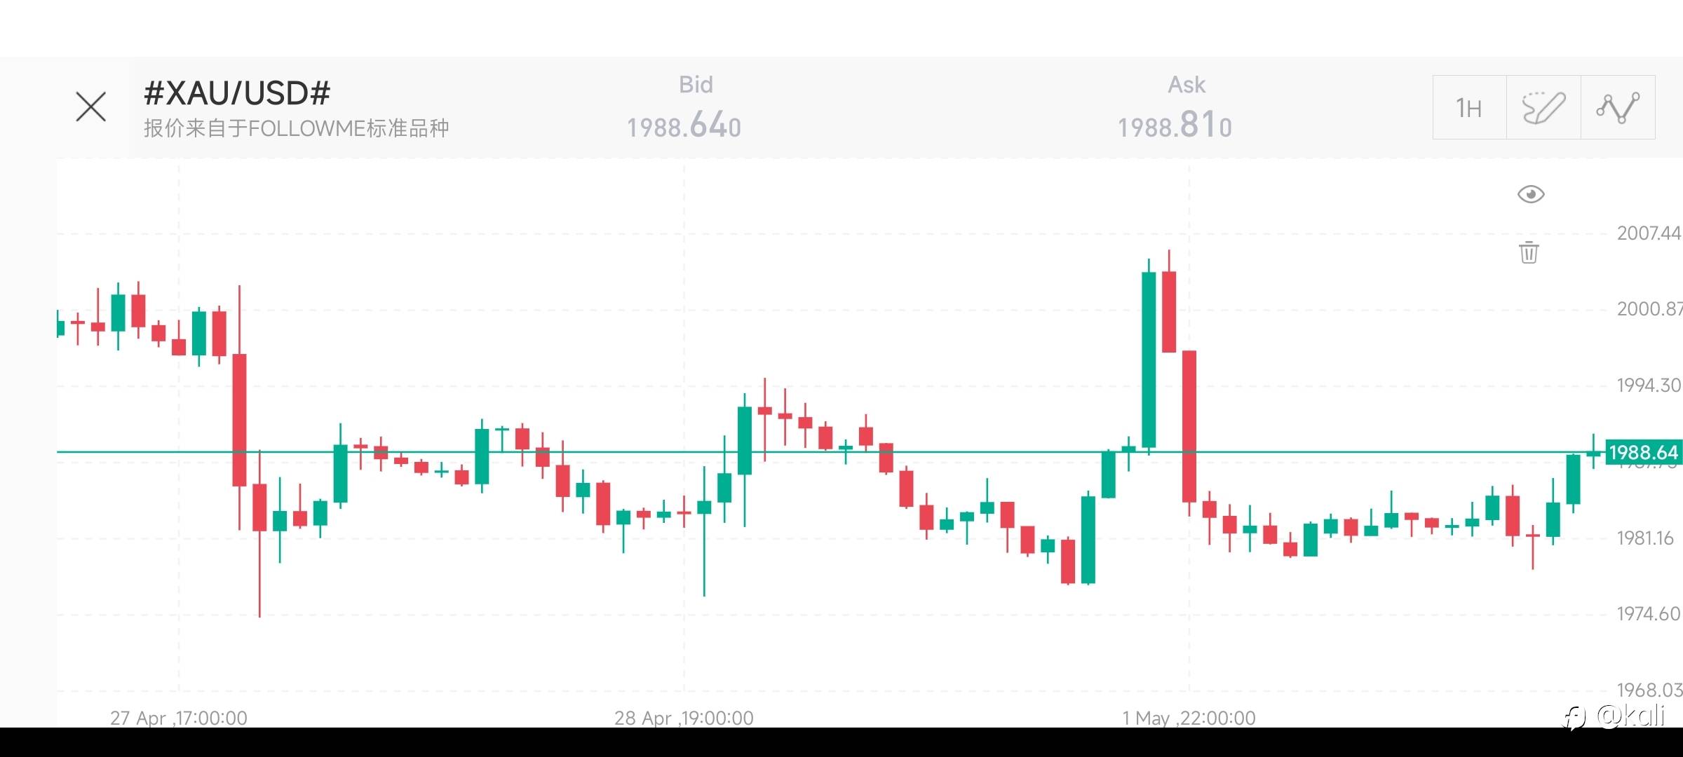Click the 2000.87 price axis label
This screenshot has height=757, width=1683.
[1648, 308]
